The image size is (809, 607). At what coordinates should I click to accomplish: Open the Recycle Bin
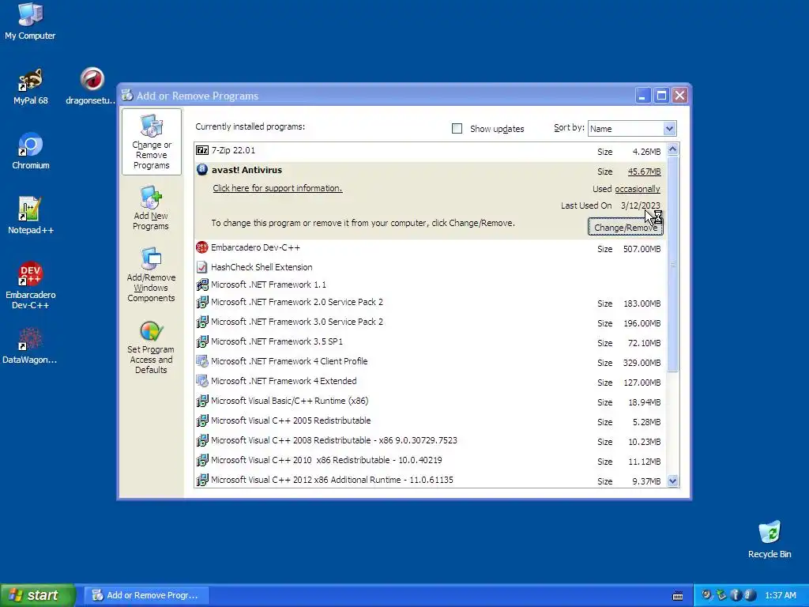tap(769, 540)
